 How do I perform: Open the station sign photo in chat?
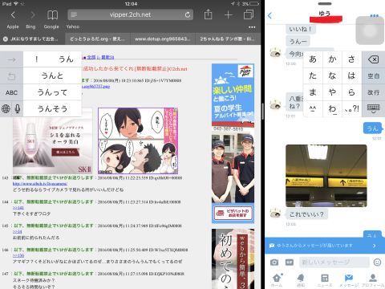pos(326,176)
